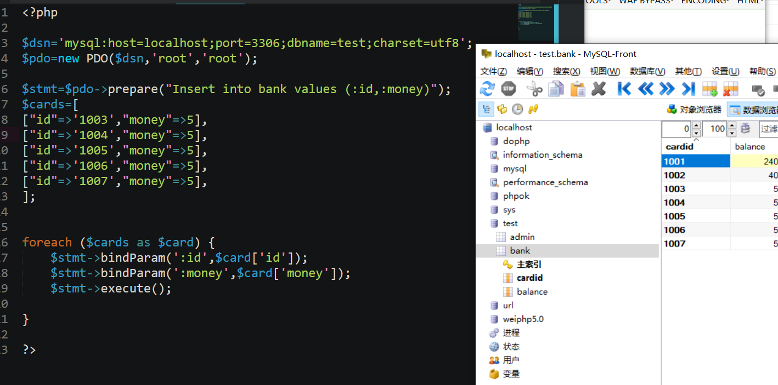Image resolution: width=778 pixels, height=385 pixels.
Task: Open the 状态 status node
Action: (511, 346)
